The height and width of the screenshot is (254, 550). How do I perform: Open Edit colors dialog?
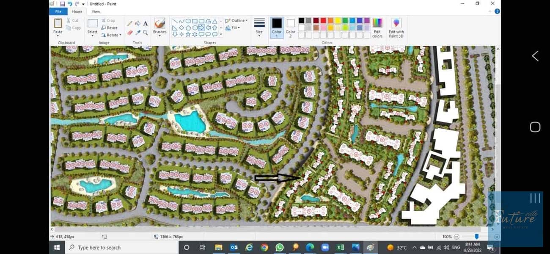tap(377, 28)
